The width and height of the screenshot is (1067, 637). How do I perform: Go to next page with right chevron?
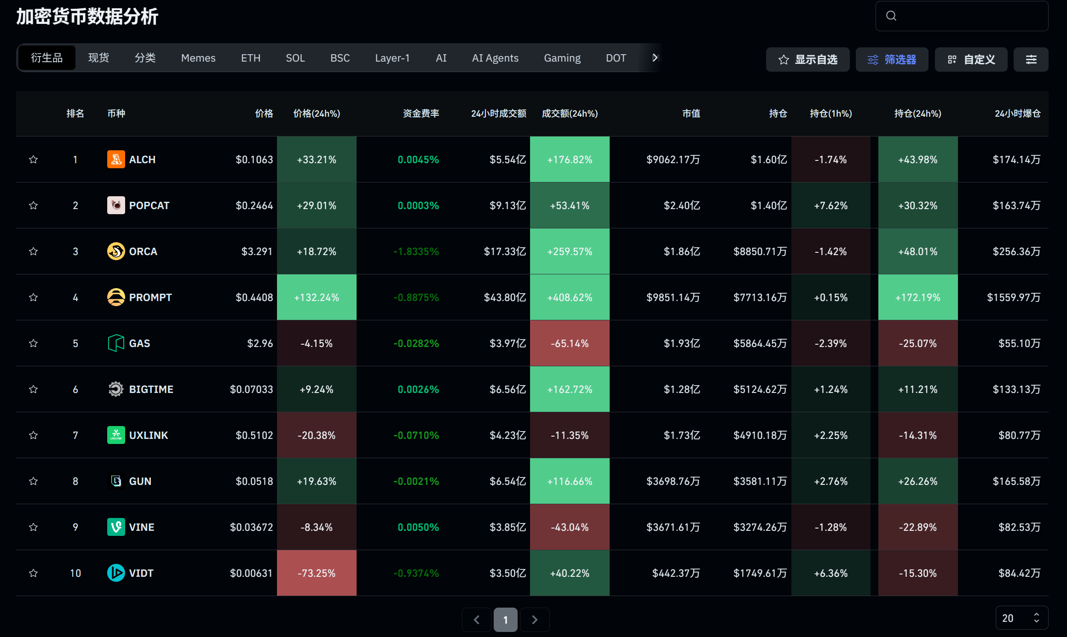[534, 620]
